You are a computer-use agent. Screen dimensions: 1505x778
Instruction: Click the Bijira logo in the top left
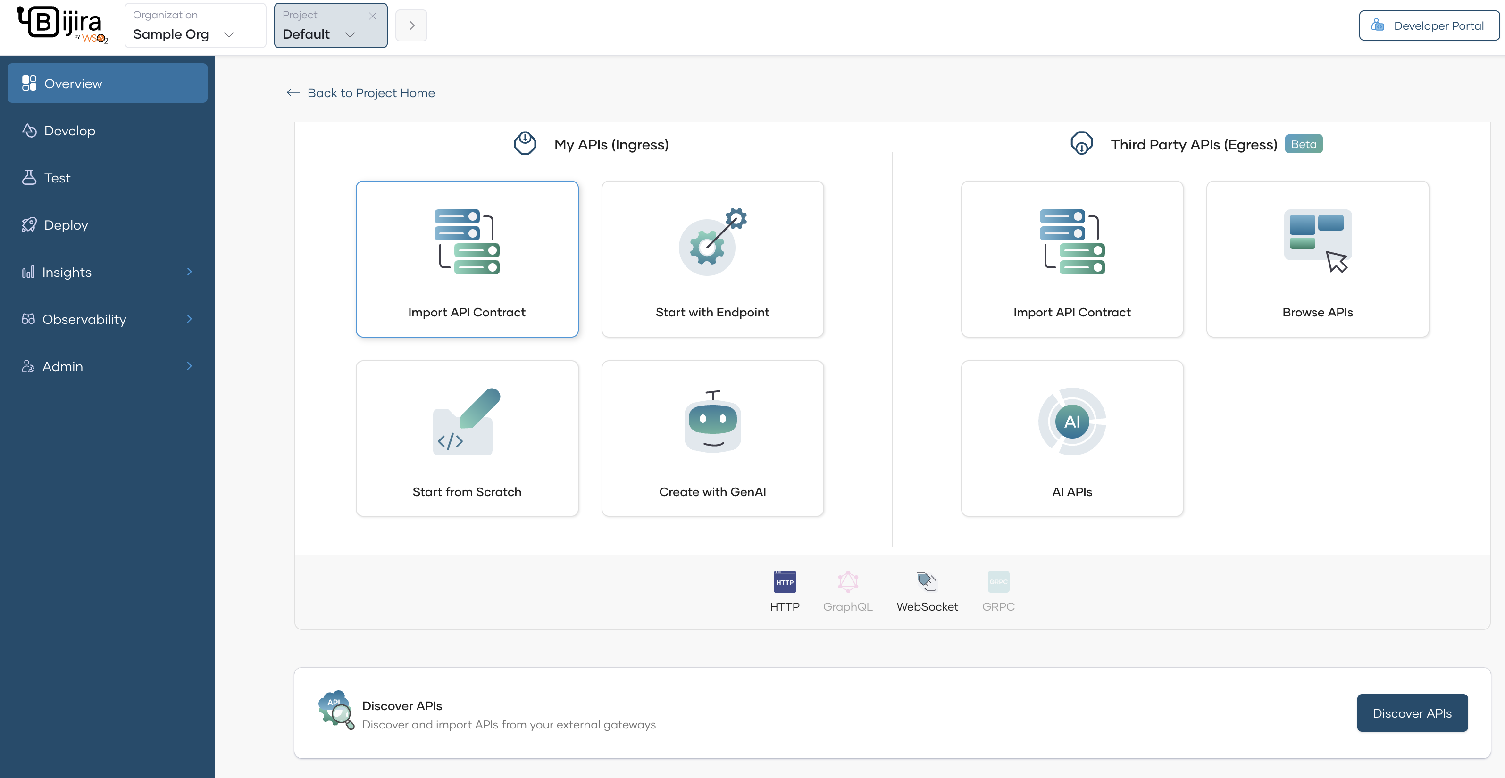61,24
